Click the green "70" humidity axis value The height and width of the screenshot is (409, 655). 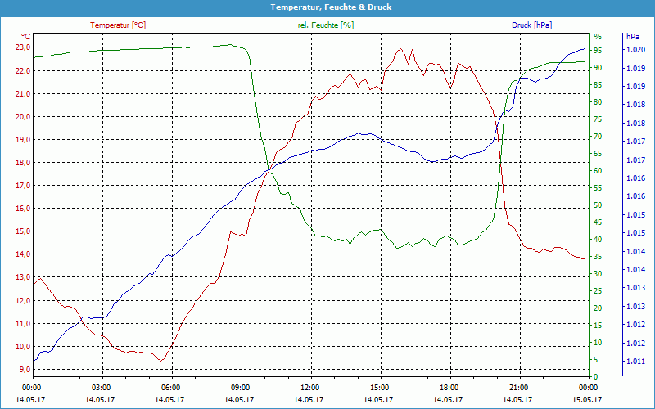[598, 137]
